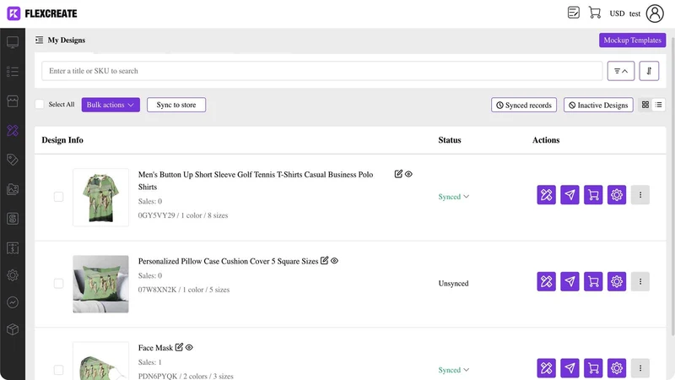Edit design for Pillow Case row
This screenshot has width=675, height=380.
546,281
